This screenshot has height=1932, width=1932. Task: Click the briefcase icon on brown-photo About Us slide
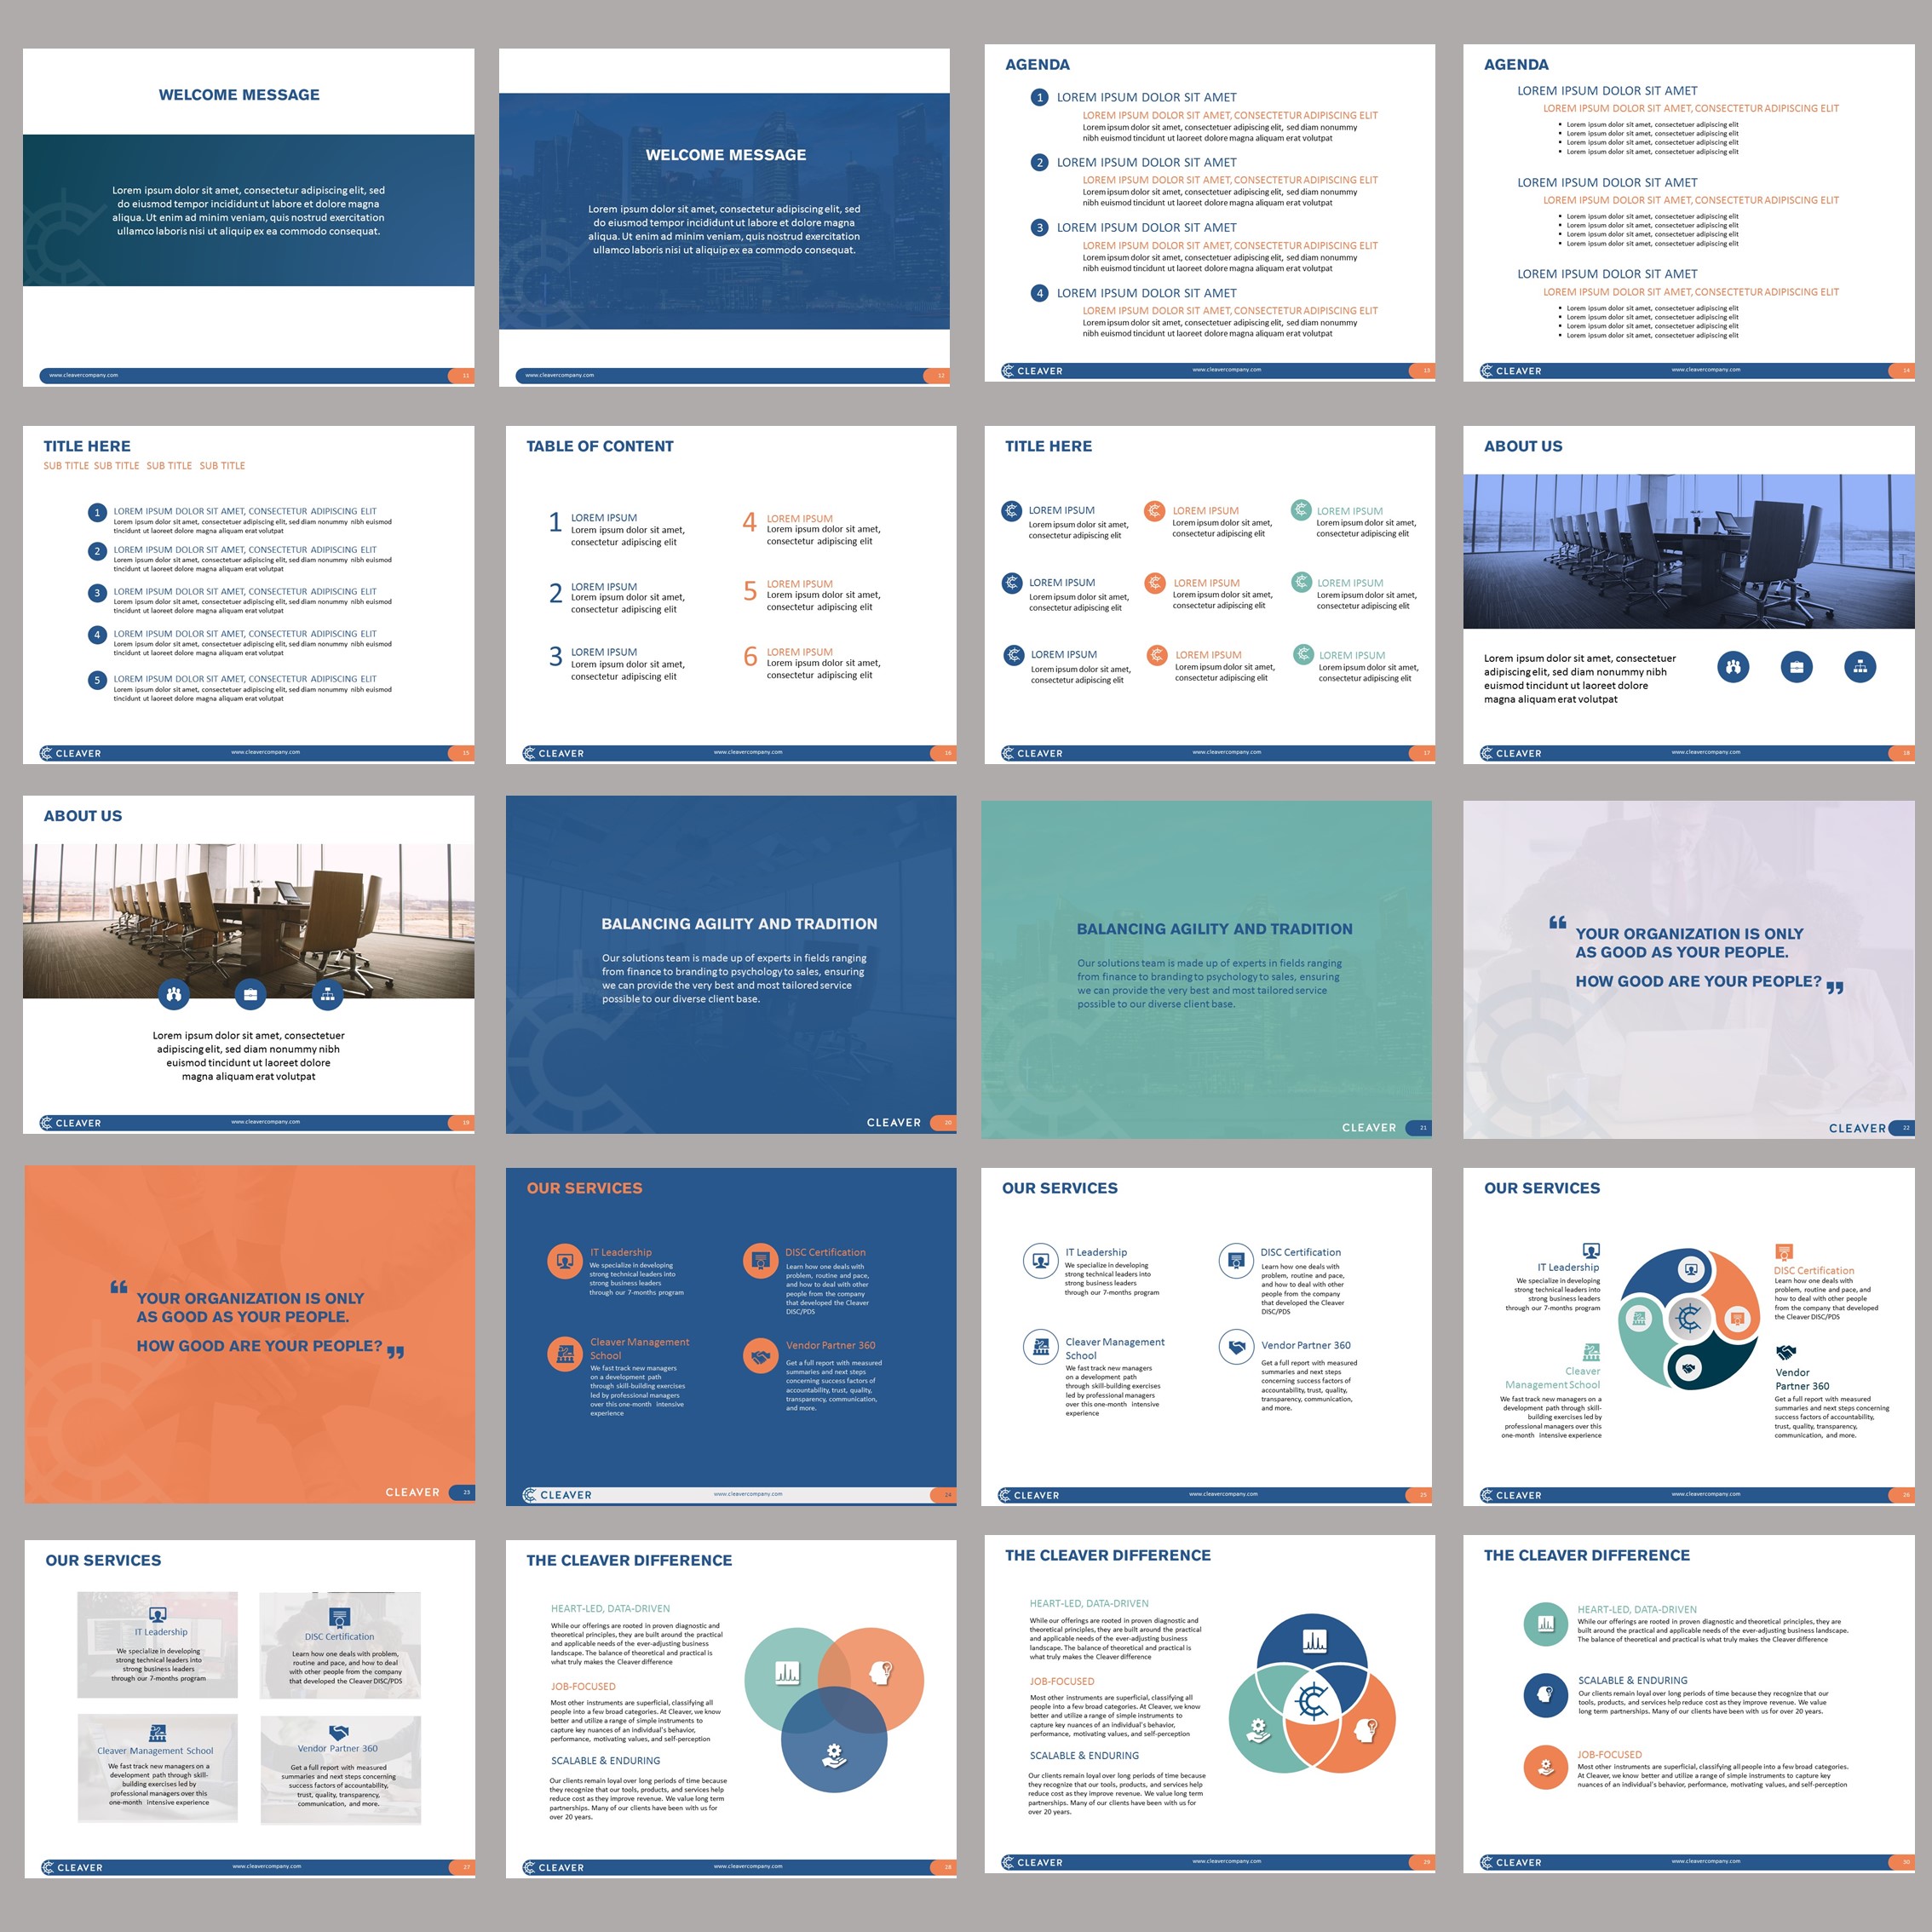tap(250, 994)
